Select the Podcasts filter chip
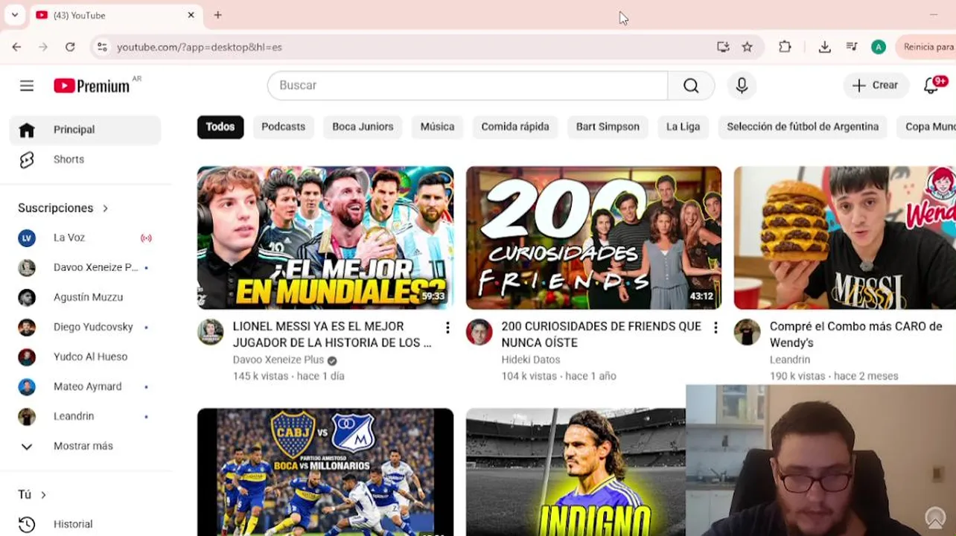956x536 pixels. (x=284, y=127)
